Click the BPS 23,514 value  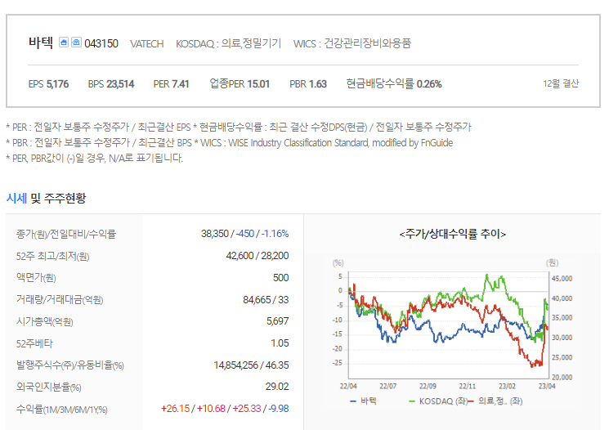coord(111,84)
